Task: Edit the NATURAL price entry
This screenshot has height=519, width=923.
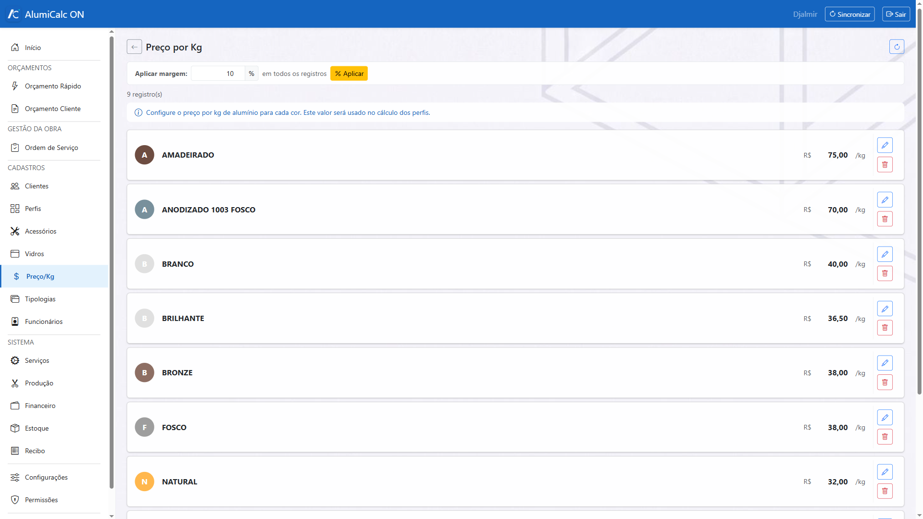Action: 885,472
